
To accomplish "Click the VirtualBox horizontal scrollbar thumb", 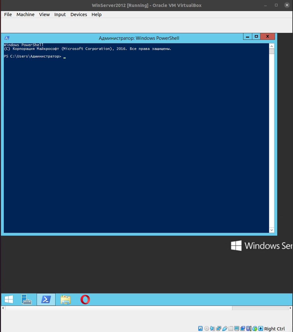I will coord(118,308).
